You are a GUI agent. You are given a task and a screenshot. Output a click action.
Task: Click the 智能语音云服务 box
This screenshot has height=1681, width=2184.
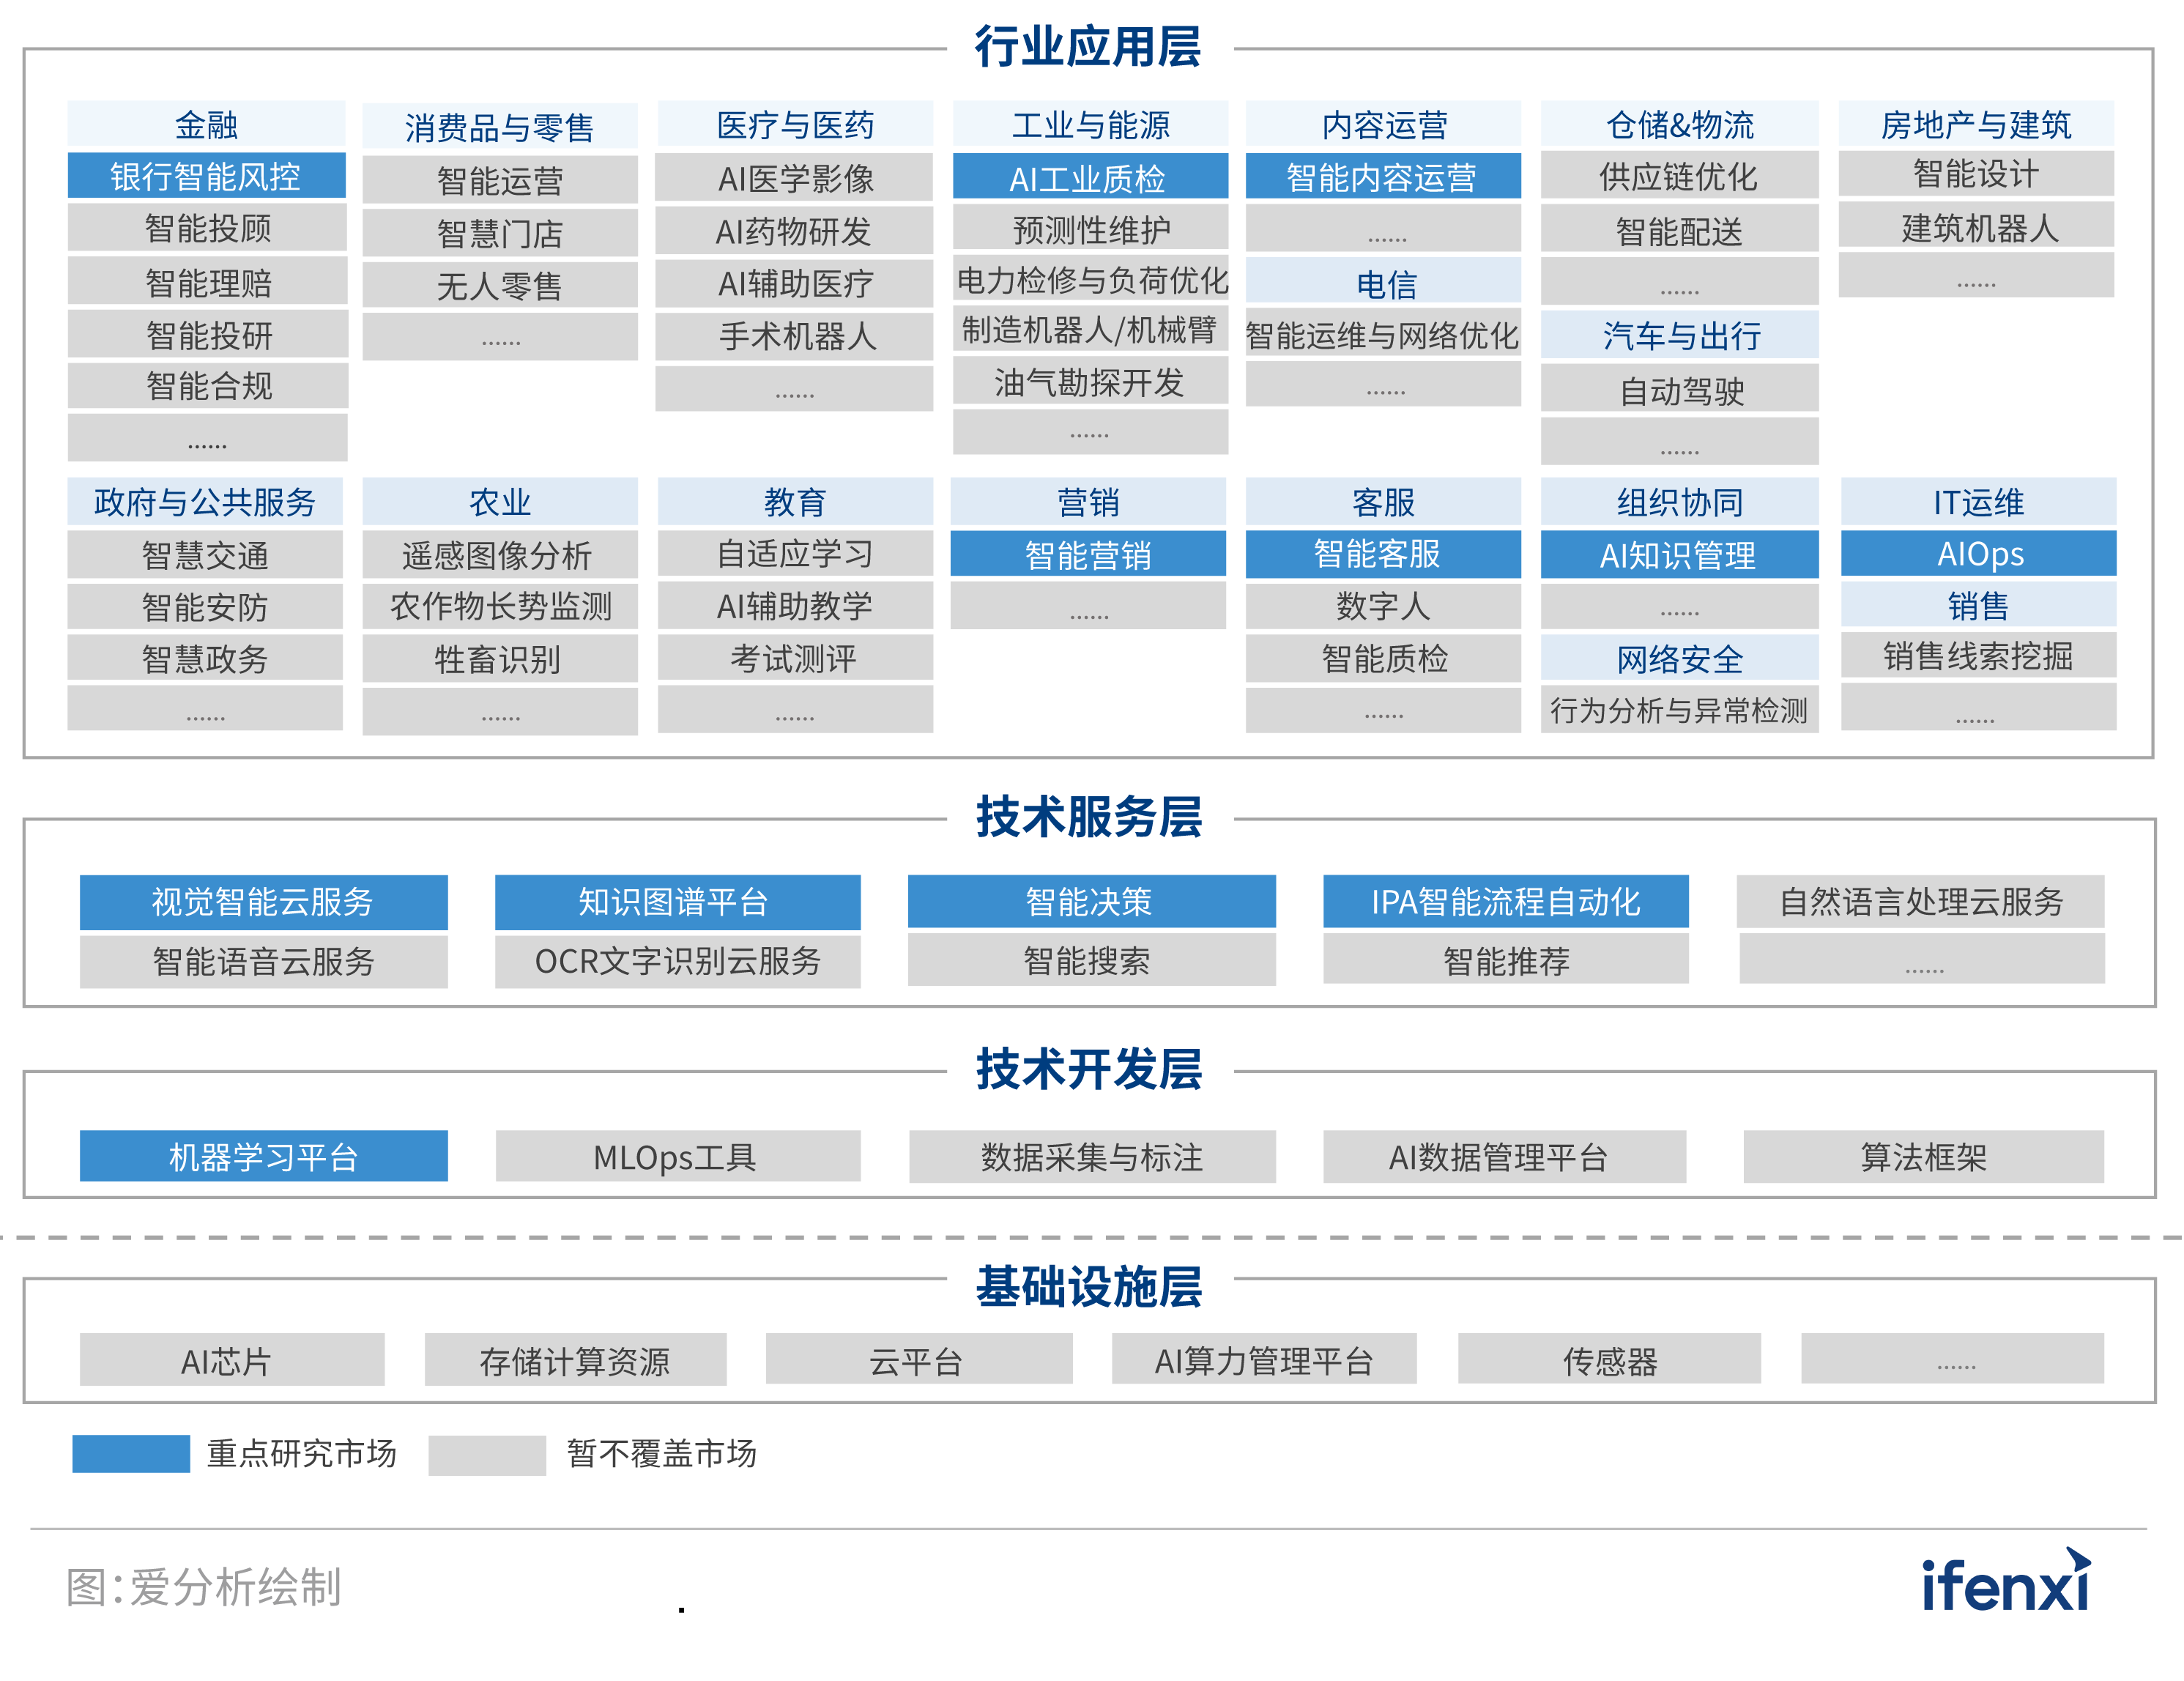[x=263, y=961]
